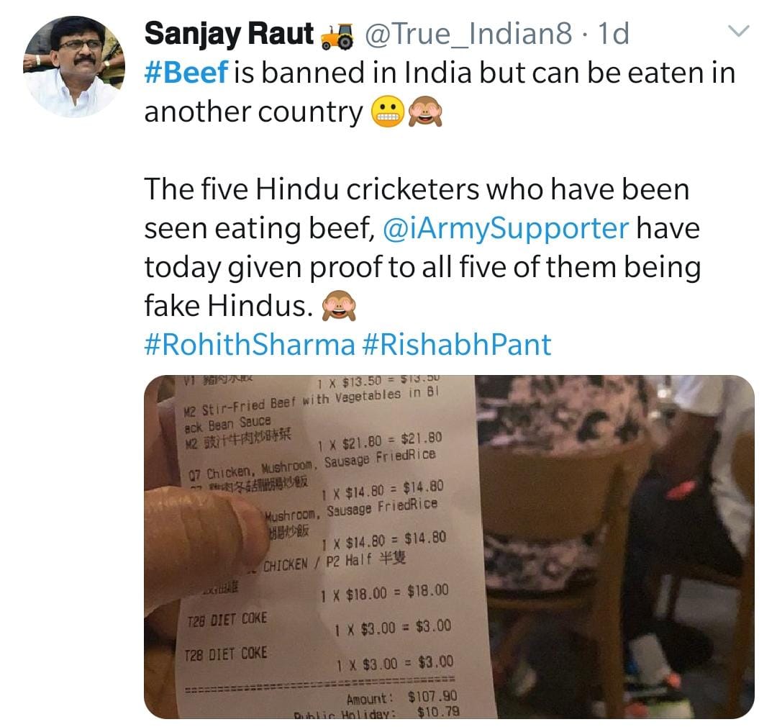
Task: Open the Sanjay Raut display name link
Action: (x=229, y=34)
